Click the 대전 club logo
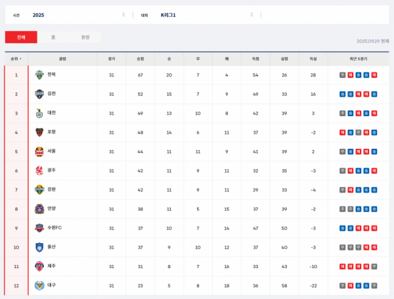394x299 pixels. 39,113
